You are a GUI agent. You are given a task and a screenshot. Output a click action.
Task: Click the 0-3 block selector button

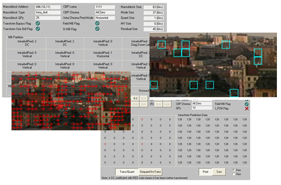[x=134, y=98]
